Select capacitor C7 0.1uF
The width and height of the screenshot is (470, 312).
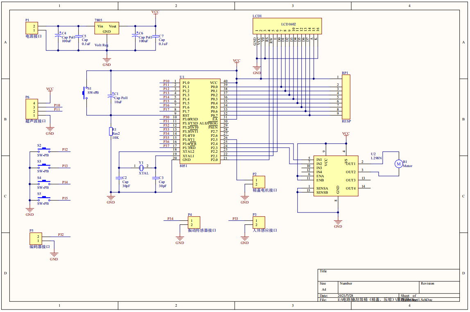pyautogui.click(x=156, y=36)
